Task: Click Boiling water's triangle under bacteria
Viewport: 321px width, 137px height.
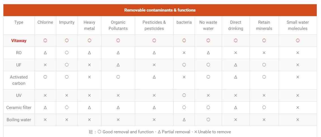Action: pyautogui.click(x=184, y=120)
